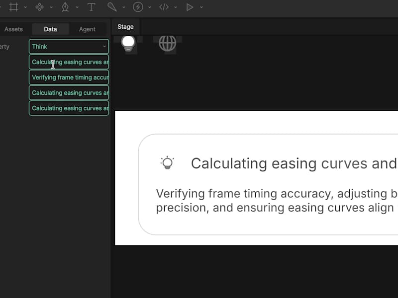Select the Text tool
398x298 pixels.
(91, 7)
